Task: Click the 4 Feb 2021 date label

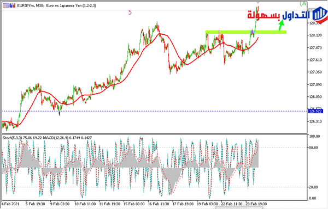Action: [10, 204]
